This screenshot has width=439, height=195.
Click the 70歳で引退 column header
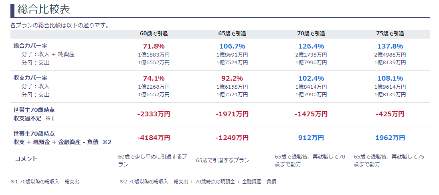pyautogui.click(x=311, y=34)
